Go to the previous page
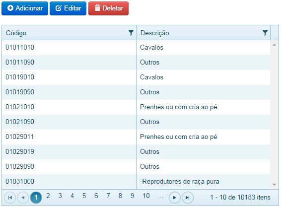Screen dimensions: 281x208 pyautogui.click(x=23, y=198)
